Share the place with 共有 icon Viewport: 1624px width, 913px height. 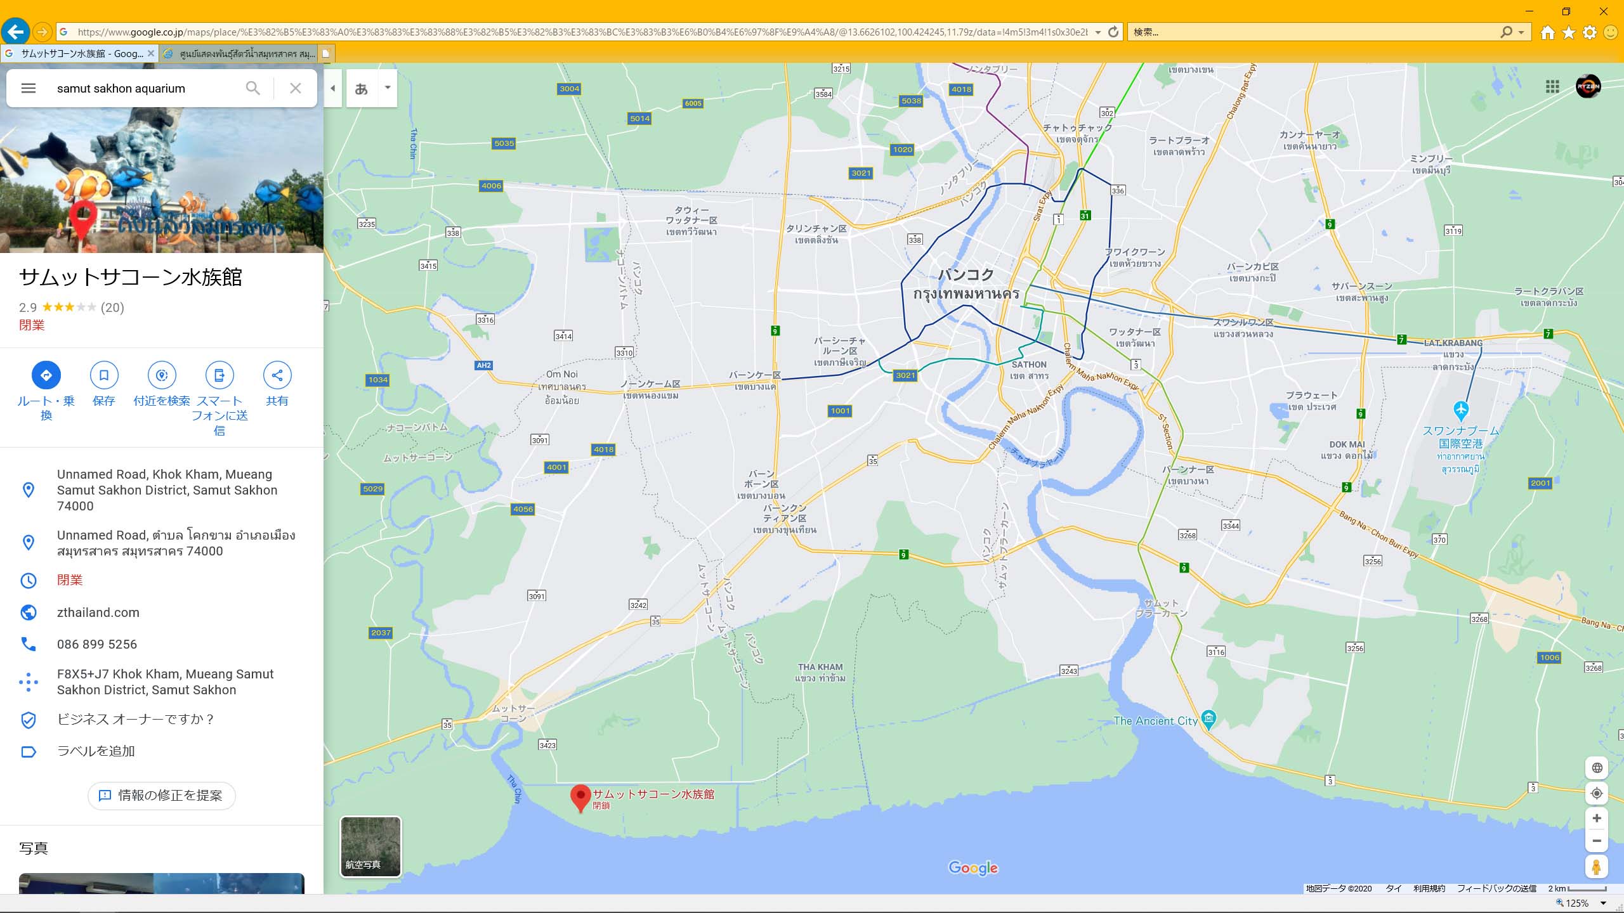(x=277, y=375)
